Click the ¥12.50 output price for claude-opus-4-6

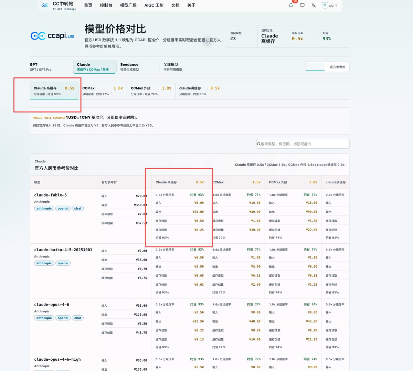[198, 321]
